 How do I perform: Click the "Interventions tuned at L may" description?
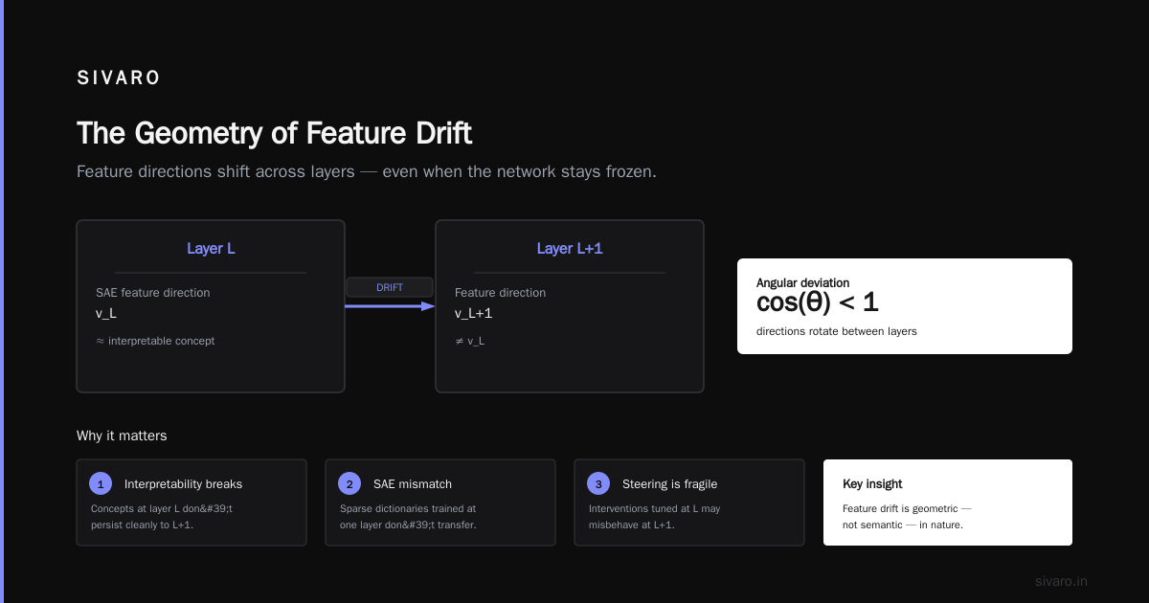[655, 517]
